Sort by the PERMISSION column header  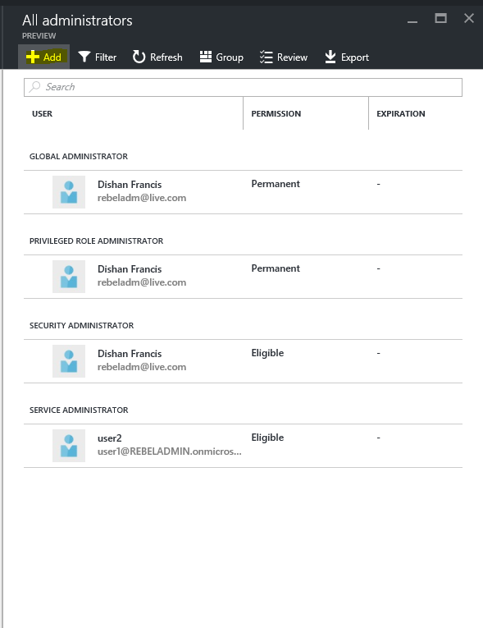tap(276, 114)
